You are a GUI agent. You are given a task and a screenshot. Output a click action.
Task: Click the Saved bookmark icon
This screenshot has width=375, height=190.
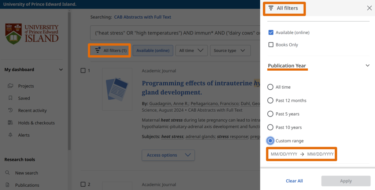coord(11,98)
